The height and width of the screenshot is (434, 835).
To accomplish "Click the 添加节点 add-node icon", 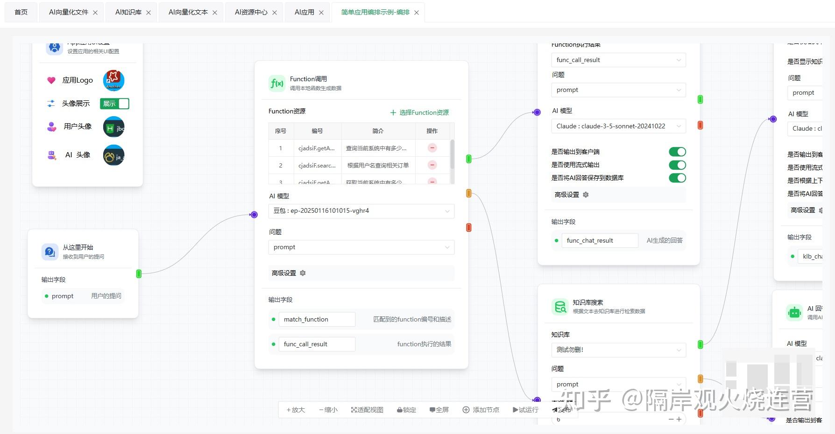I will 466,409.
